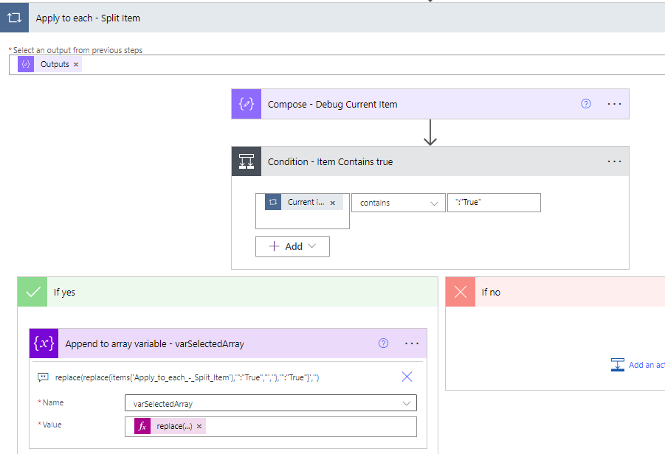This screenshot has height=454, width=665.
Task: Close the replace expression tooltip
Action: (x=407, y=377)
